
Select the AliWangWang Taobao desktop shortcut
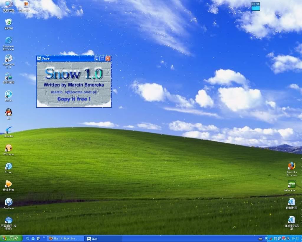(9, 223)
